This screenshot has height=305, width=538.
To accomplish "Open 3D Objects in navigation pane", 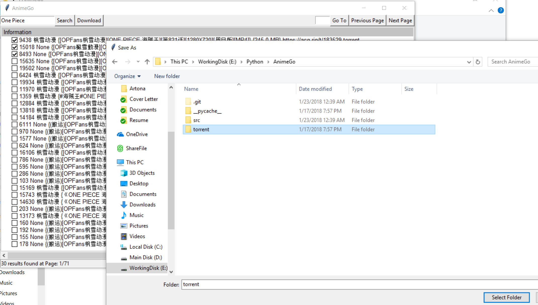I will tap(142, 173).
